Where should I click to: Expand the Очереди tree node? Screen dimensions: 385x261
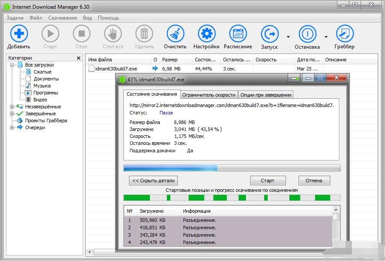pos(12,127)
